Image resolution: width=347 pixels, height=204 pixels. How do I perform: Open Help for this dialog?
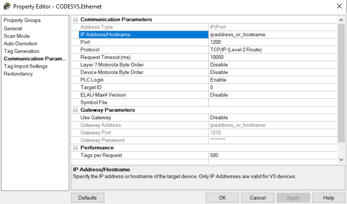pyautogui.click(x=329, y=197)
